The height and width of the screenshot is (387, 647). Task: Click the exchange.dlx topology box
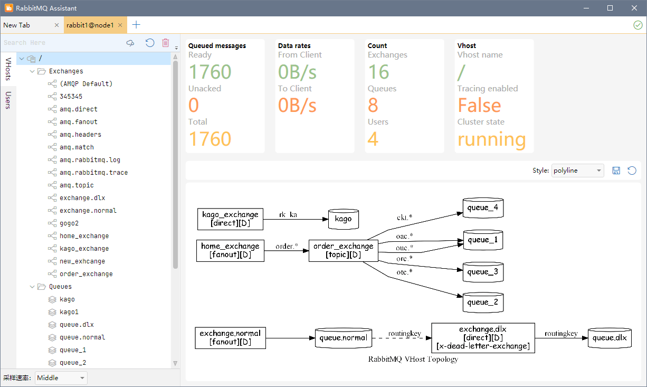coord(483,338)
